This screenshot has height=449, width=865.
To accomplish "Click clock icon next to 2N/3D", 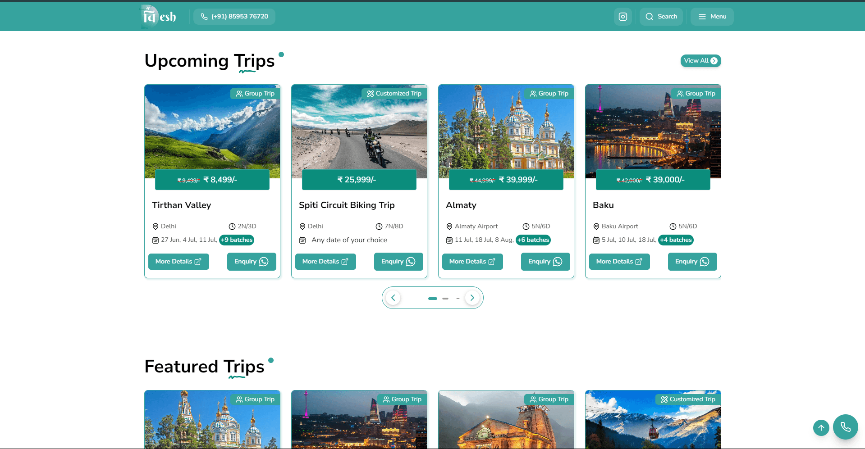I will pos(232,227).
